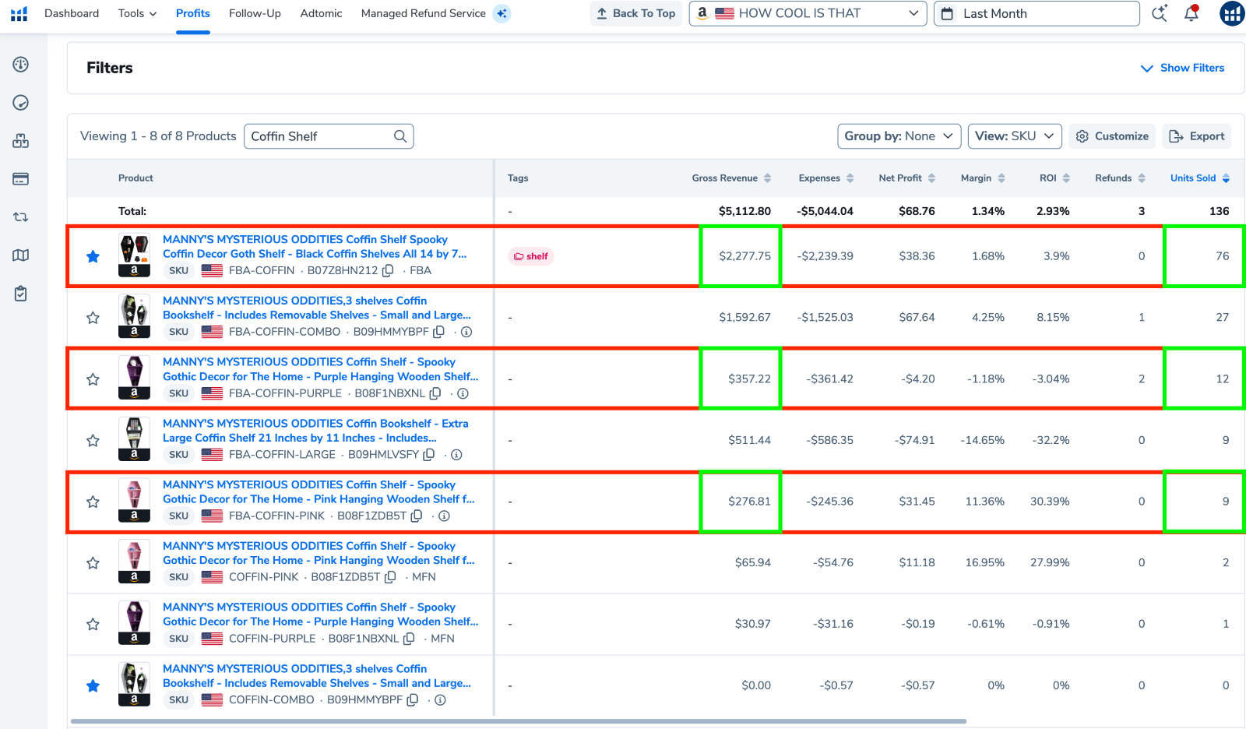The width and height of the screenshot is (1246, 729).
Task: Open the sidebar clipboard check icon
Action: 21,294
